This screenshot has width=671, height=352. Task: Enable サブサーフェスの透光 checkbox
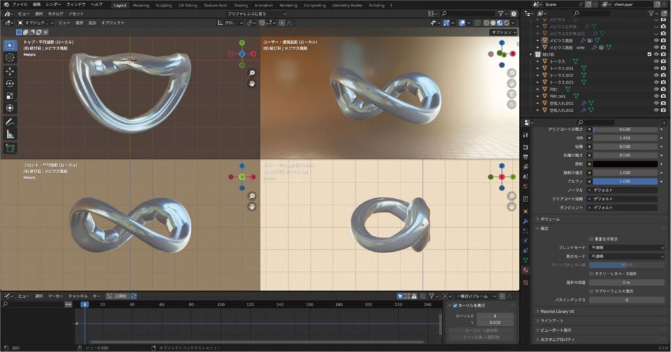592,291
